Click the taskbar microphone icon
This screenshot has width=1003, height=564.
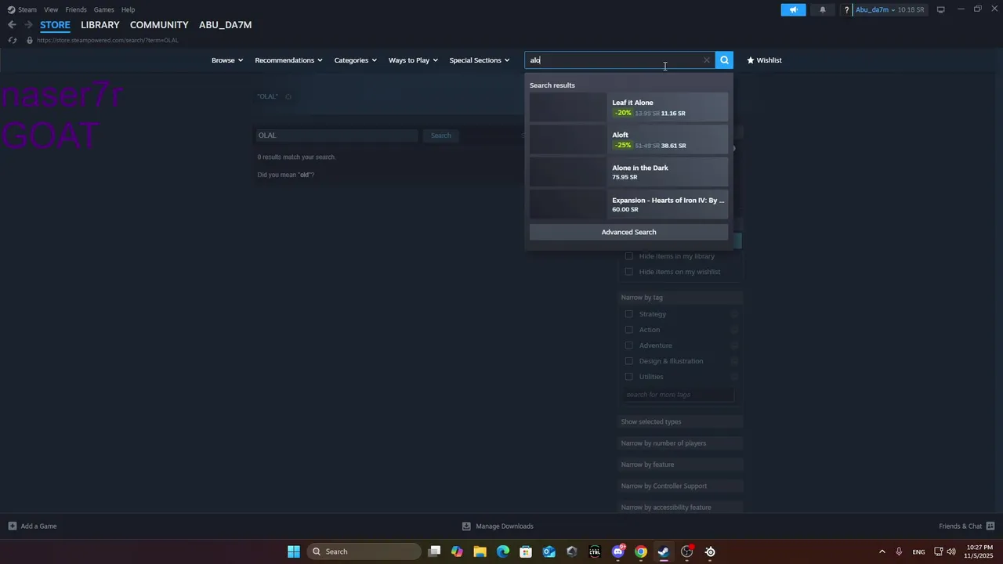(x=899, y=551)
